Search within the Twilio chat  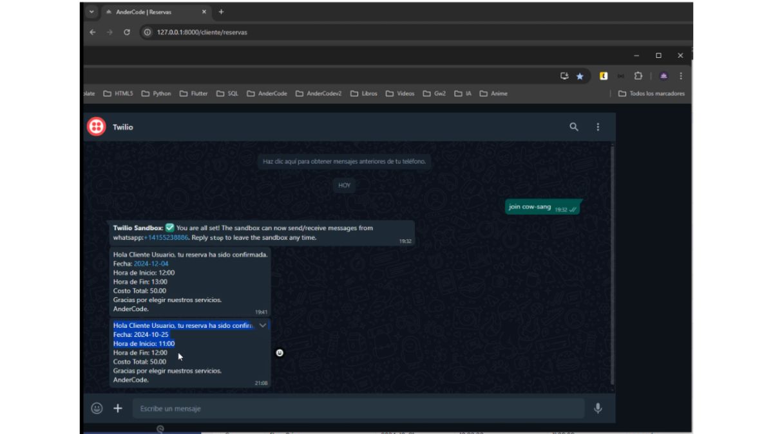click(x=573, y=127)
